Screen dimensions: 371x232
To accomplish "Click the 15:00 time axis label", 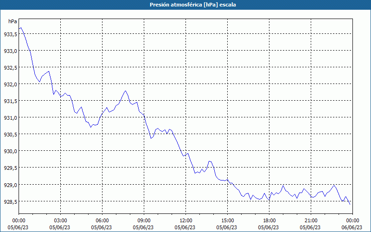I will [x=227, y=221].
